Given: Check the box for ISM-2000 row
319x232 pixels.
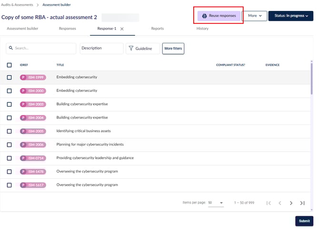Looking at the screenshot, I should [10, 90].
